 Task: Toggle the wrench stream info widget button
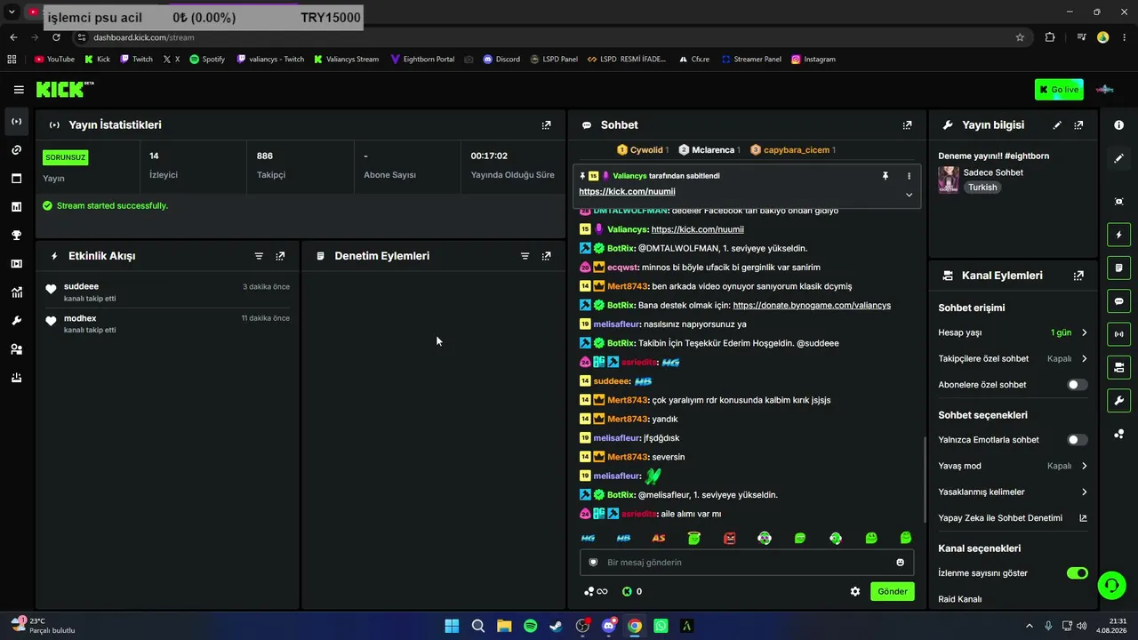tap(1118, 401)
